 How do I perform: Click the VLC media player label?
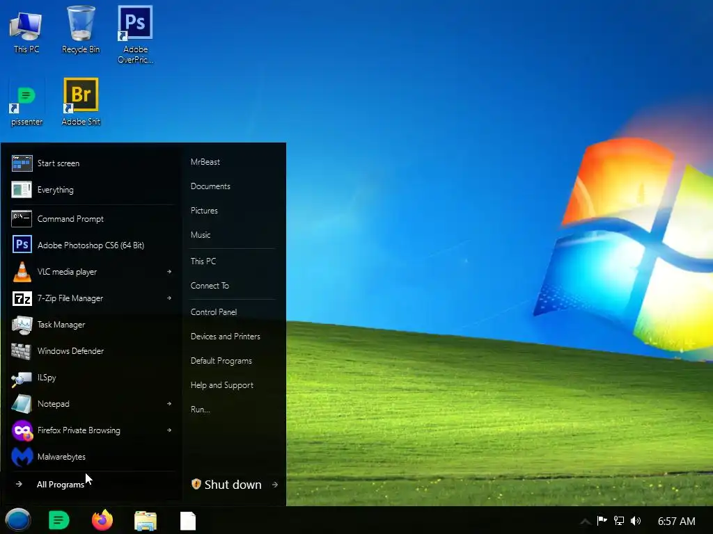tap(67, 272)
